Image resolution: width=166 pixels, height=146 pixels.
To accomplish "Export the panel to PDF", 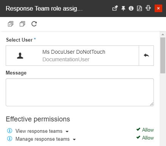I will pos(139,8).
